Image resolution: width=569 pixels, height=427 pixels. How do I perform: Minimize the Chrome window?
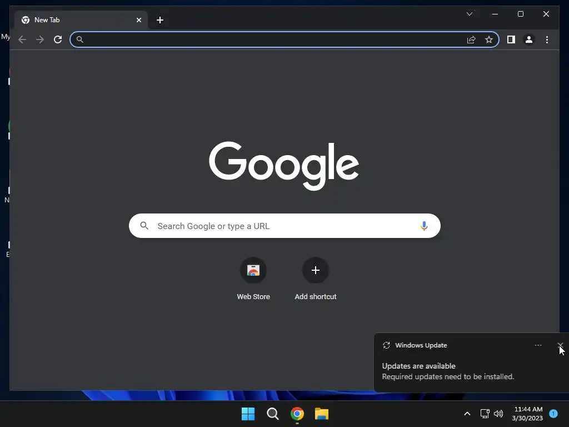[495, 14]
